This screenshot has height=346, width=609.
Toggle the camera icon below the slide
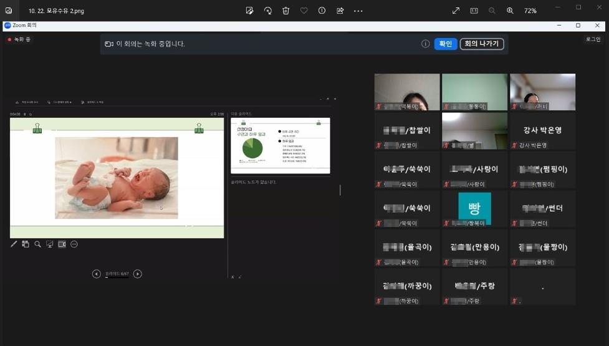(62, 244)
